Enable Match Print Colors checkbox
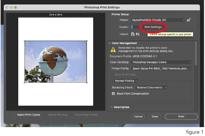 click(14, 115)
